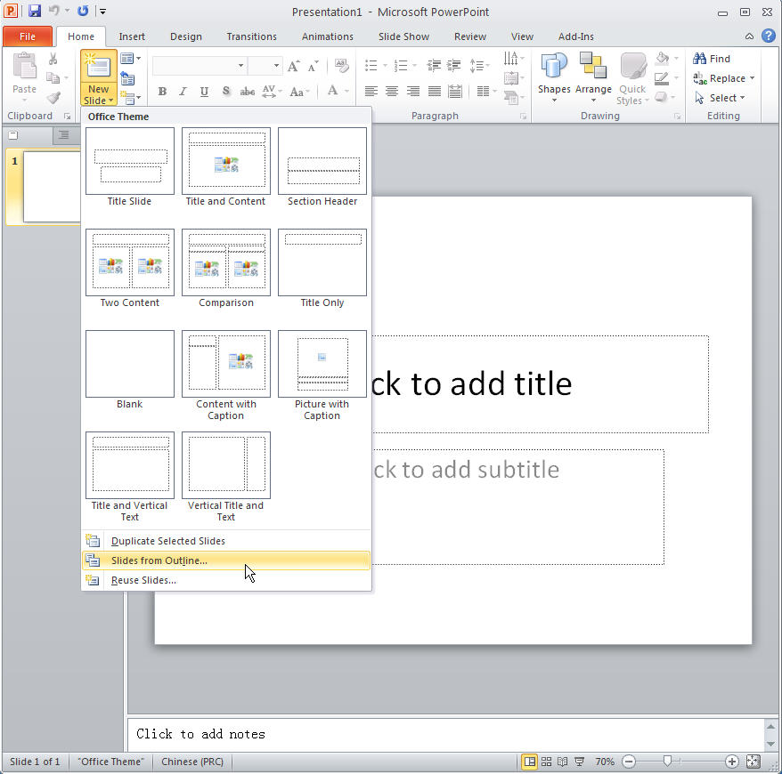Screen dimensions: 782x774
Task: Switch to Slide Sorter view in status bar
Action: point(547,762)
